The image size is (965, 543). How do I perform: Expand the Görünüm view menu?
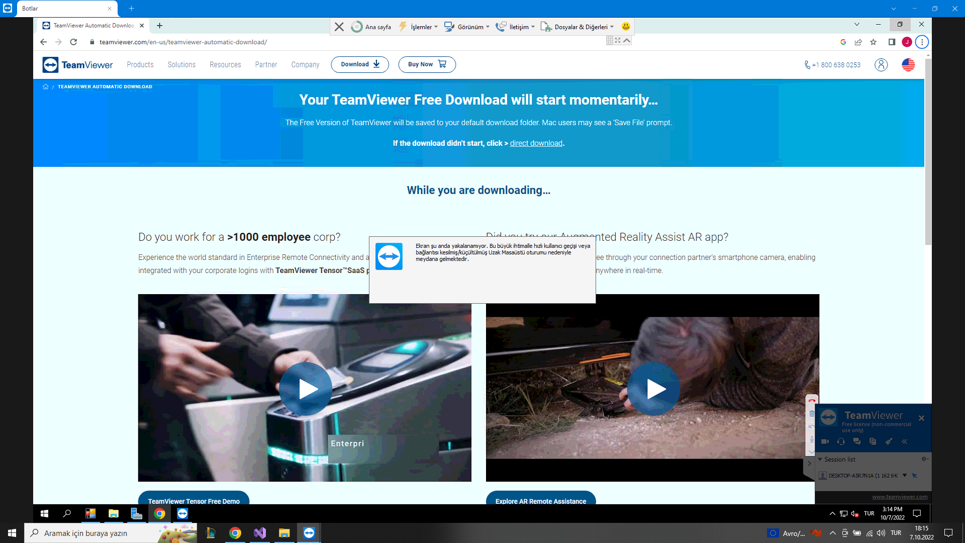[x=467, y=27]
